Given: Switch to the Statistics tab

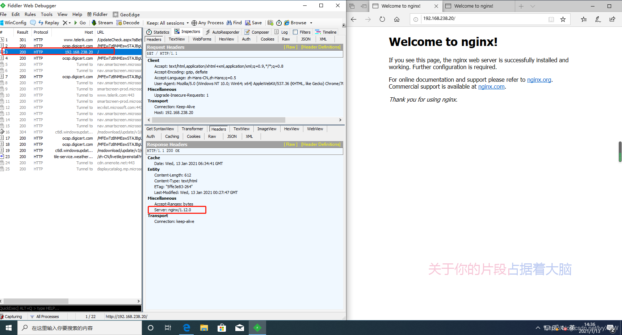Looking at the screenshot, I should 158,32.
